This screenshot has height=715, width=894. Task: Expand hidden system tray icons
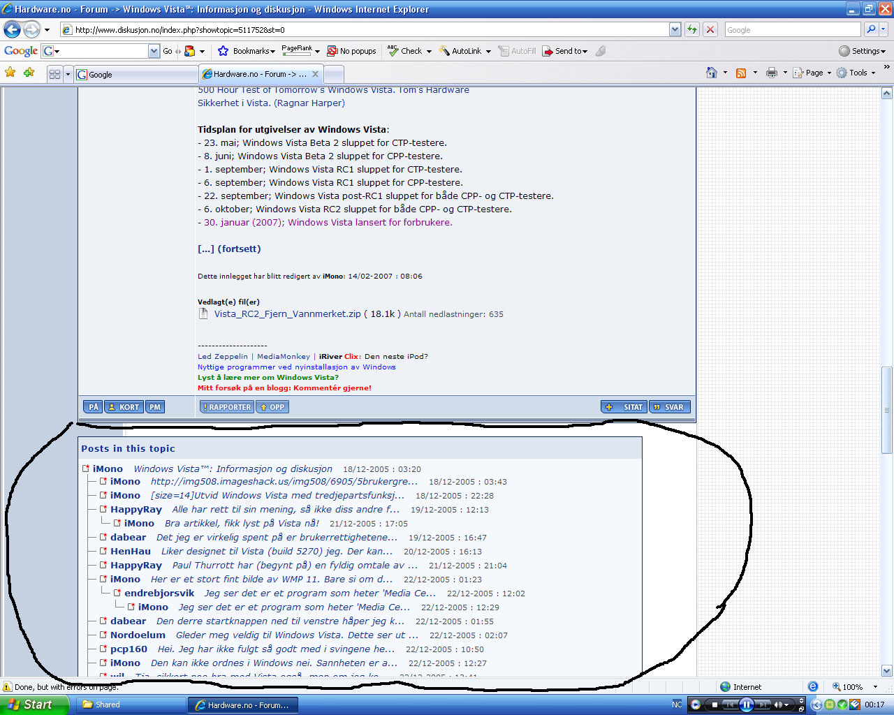[x=817, y=705]
